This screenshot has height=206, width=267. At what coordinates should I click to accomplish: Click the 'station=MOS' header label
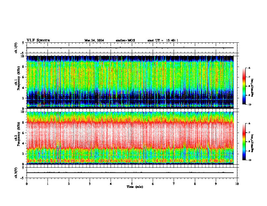point(125,40)
